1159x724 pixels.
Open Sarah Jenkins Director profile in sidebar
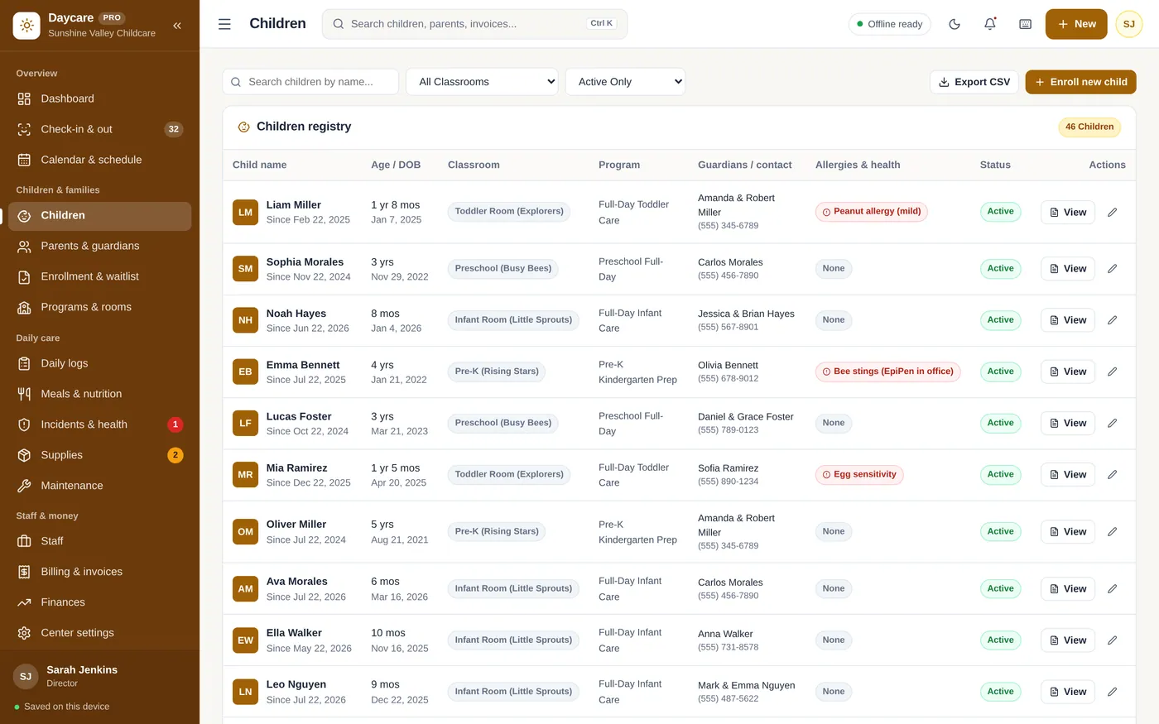pyautogui.click(x=99, y=676)
